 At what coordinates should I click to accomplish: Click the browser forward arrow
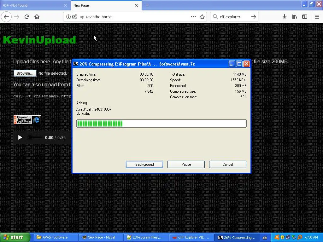(x=17, y=17)
